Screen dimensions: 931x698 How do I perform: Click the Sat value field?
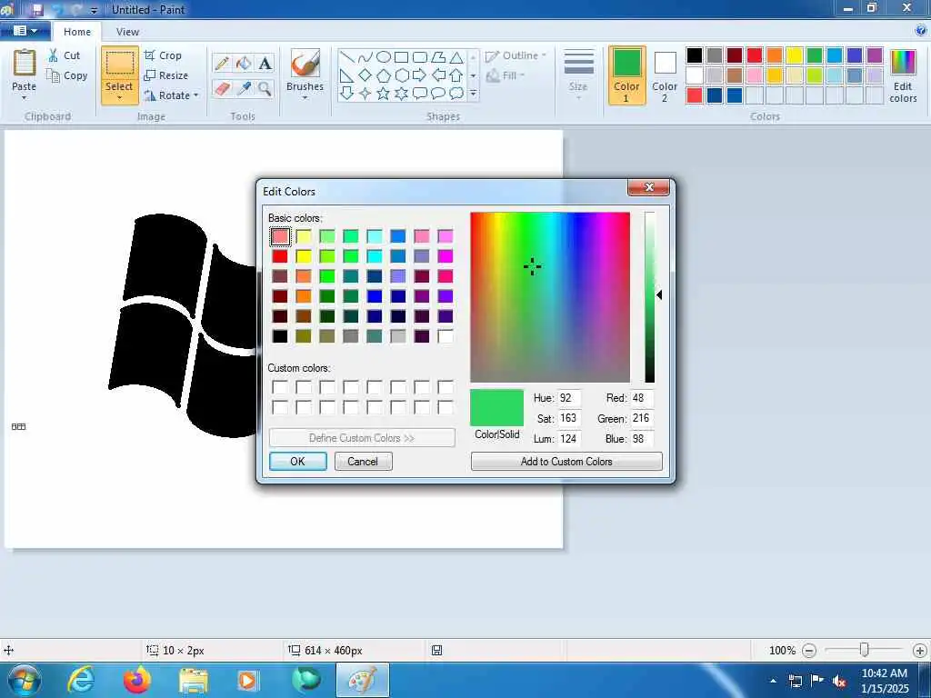pos(569,418)
